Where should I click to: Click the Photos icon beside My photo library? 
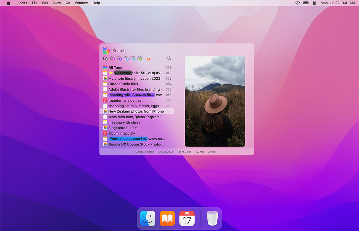105,78
